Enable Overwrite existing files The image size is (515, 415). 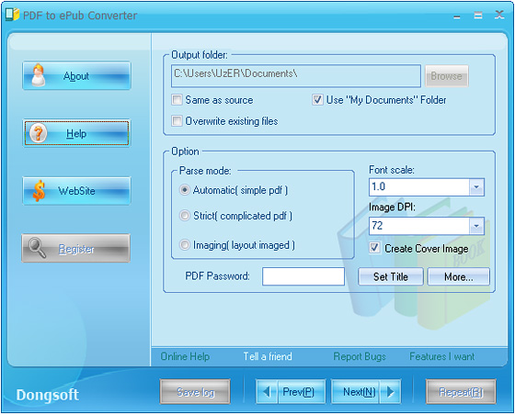[177, 121]
